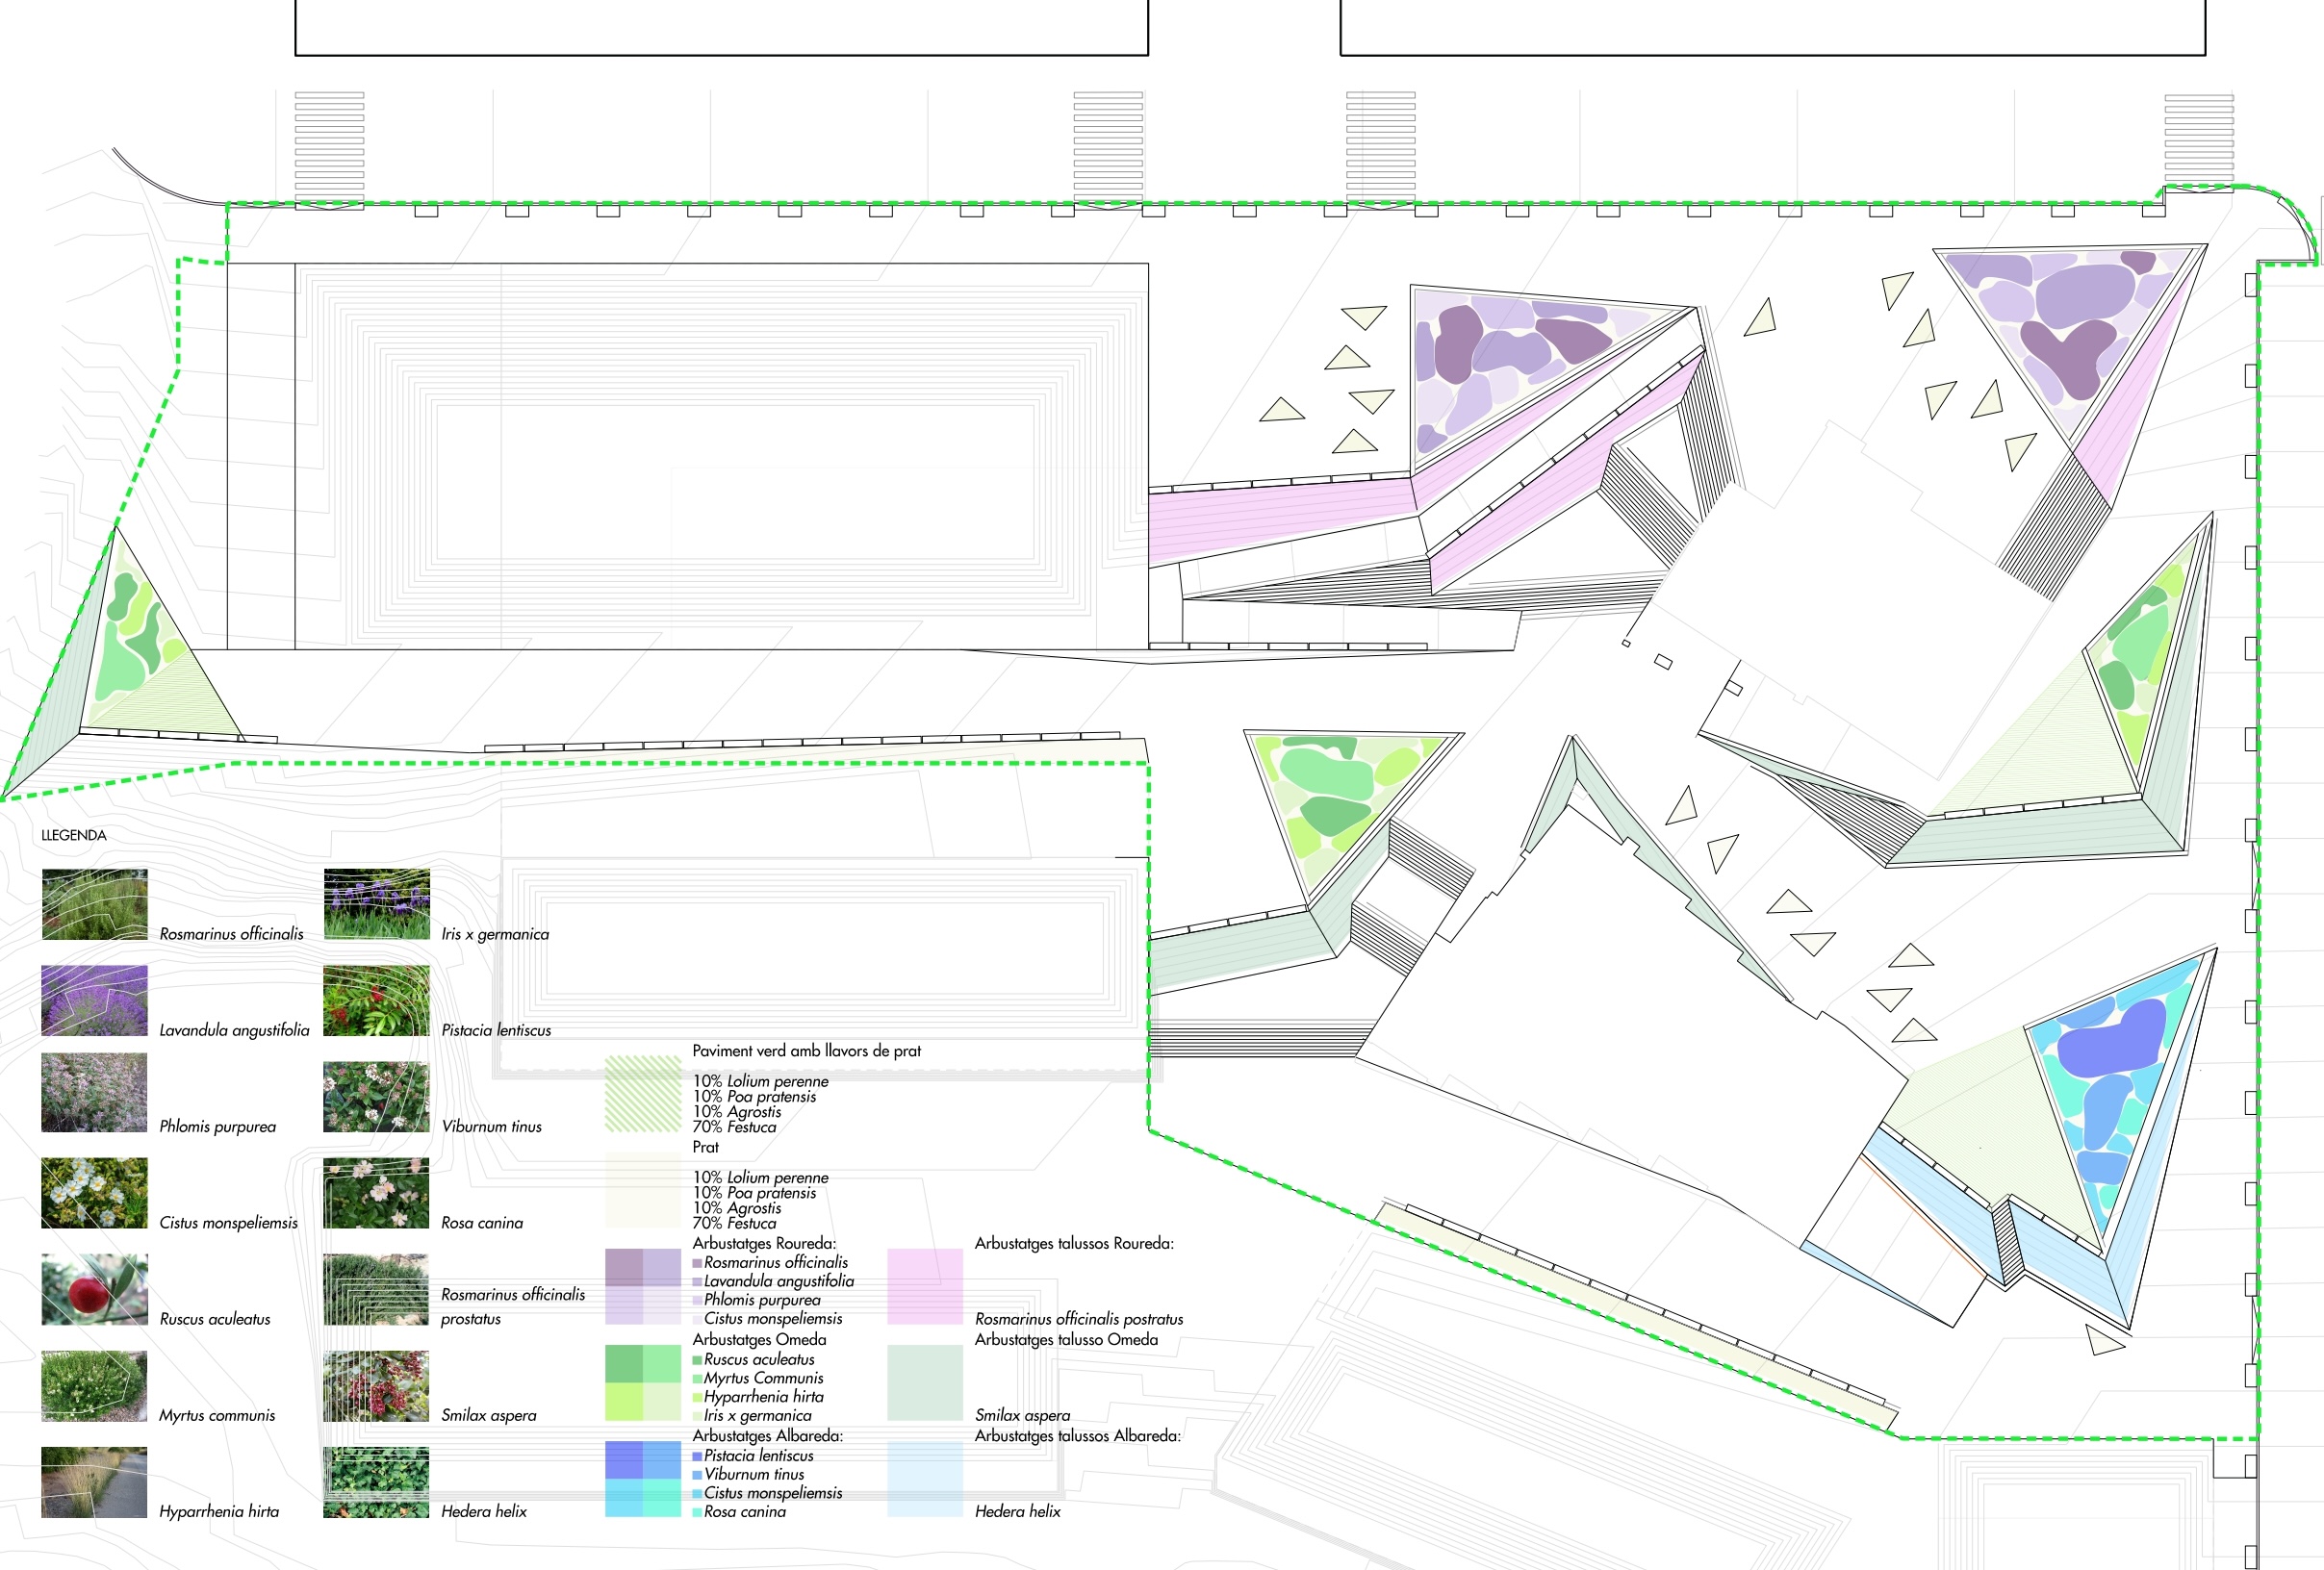Click the Hyparrhenia hirta grass photo
2324x1570 pixels.
point(94,1482)
